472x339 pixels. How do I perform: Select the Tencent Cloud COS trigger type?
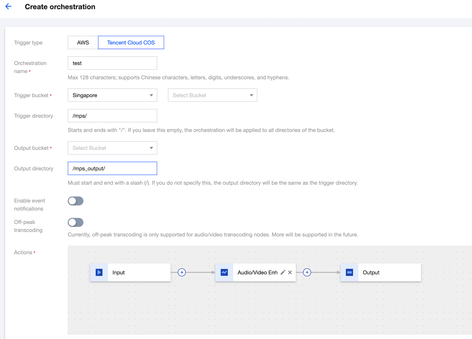pyautogui.click(x=131, y=42)
